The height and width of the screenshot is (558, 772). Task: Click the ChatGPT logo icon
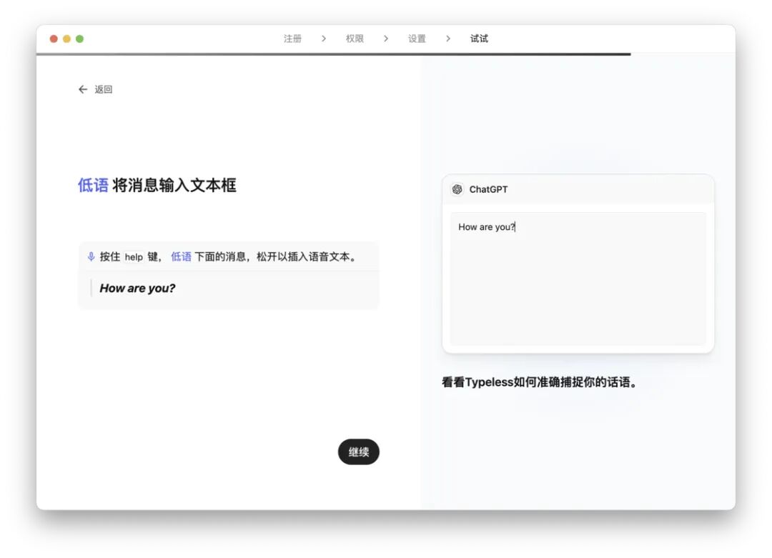(457, 189)
